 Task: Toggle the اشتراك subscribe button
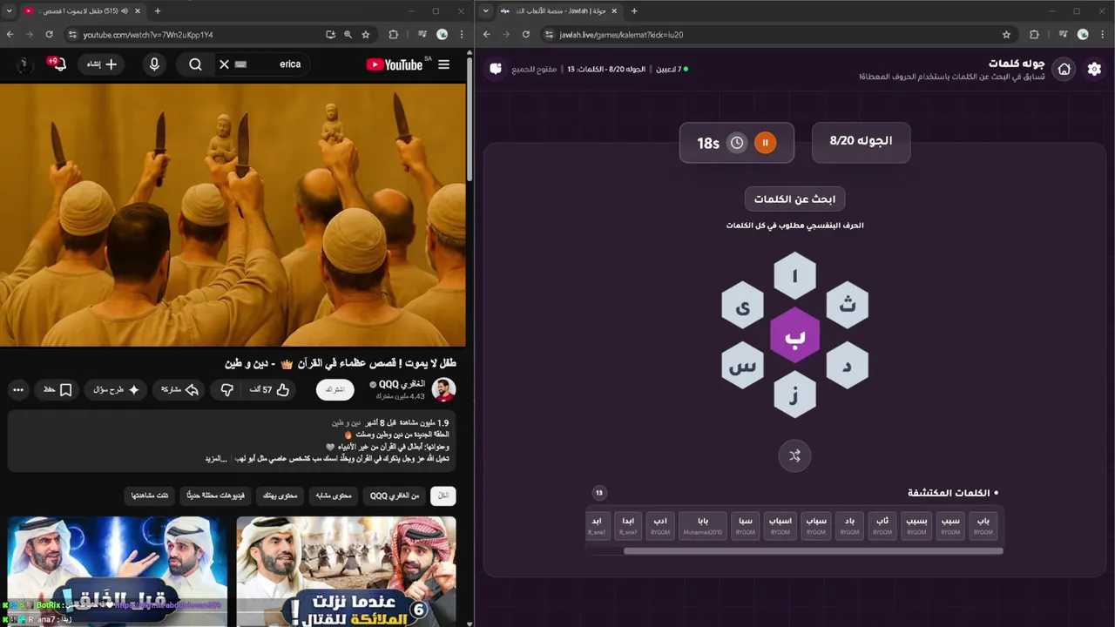point(335,390)
